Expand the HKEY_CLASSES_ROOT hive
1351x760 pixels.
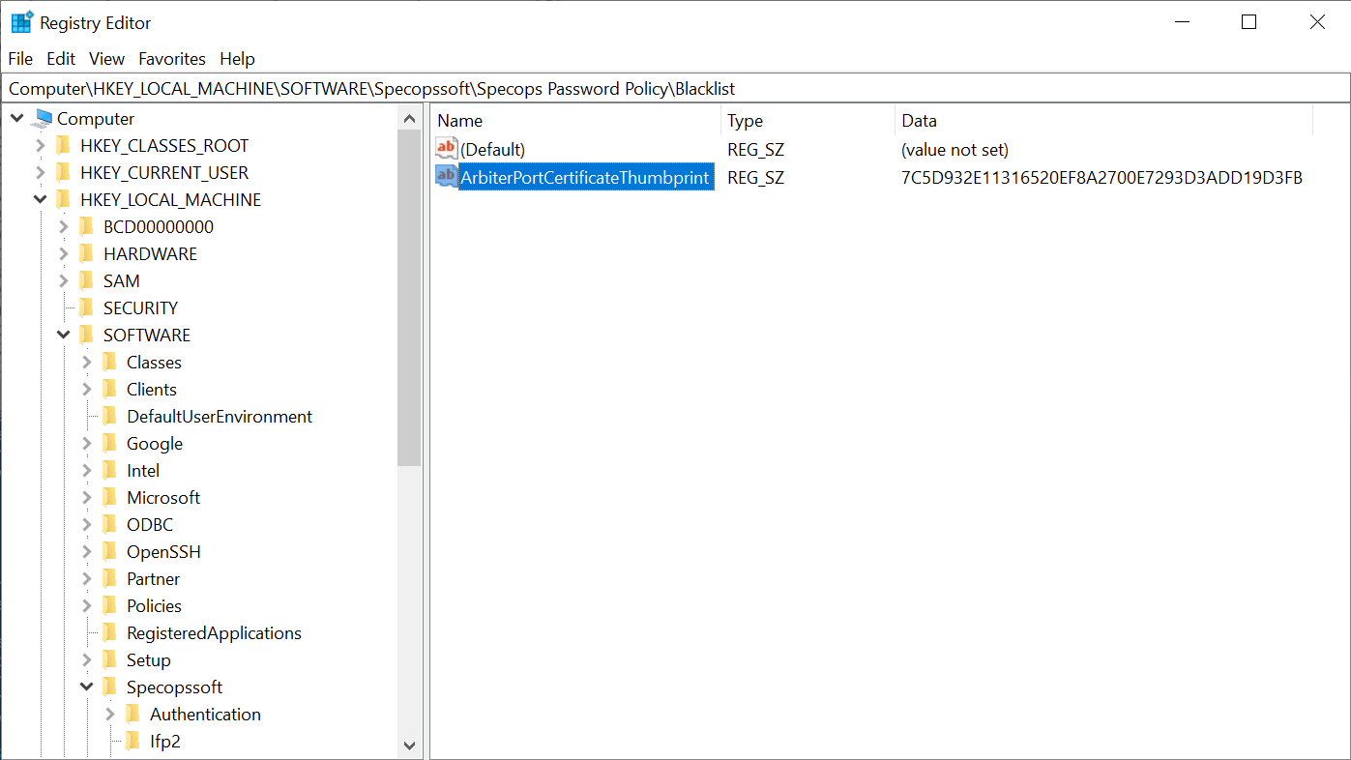(40, 146)
